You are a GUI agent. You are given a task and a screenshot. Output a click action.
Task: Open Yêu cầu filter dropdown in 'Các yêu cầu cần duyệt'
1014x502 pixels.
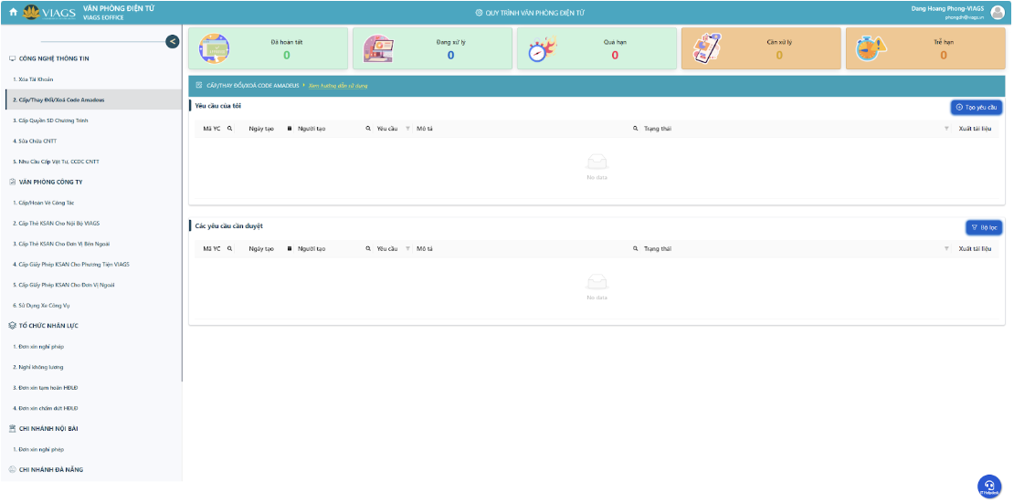click(407, 248)
